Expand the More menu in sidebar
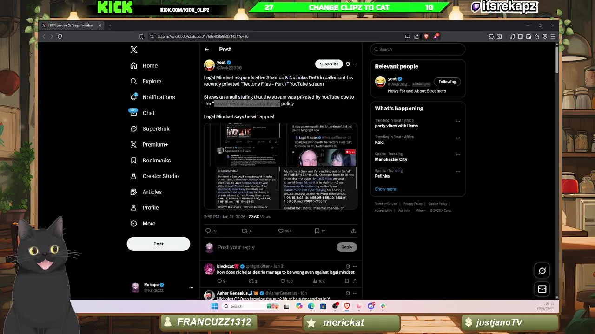Viewport: 595px width, 334px height. [x=143, y=223]
